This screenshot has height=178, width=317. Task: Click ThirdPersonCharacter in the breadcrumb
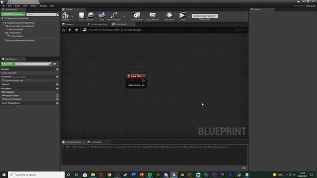(105, 30)
